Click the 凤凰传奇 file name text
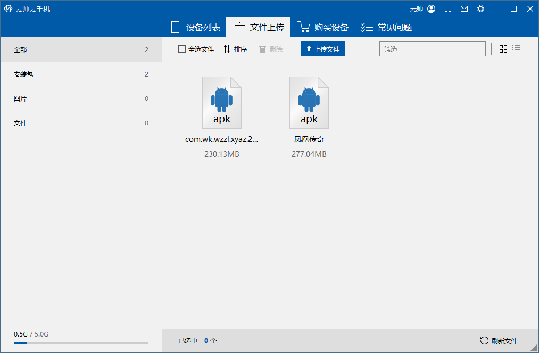 309,139
